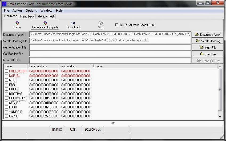Click the Smart Phone Flash Tool title icon

4,4
